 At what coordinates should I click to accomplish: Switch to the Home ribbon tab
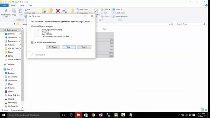(x=13, y=5)
